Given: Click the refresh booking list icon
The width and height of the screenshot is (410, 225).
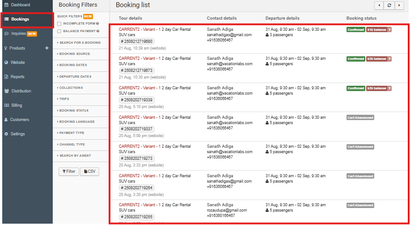Looking at the screenshot, I should (x=389, y=5).
